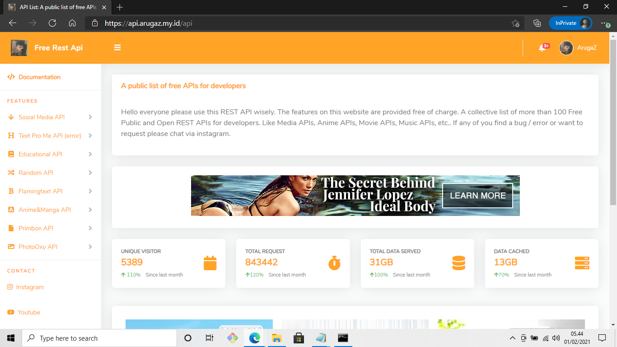Open Educational API menu item
The image size is (617, 347).
[51, 154]
